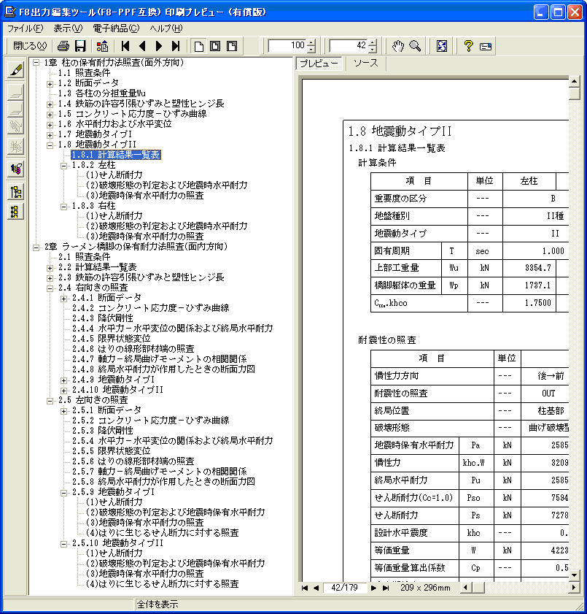
Task: Expand the 1.2 断面データ node
Action: pyautogui.click(x=50, y=84)
